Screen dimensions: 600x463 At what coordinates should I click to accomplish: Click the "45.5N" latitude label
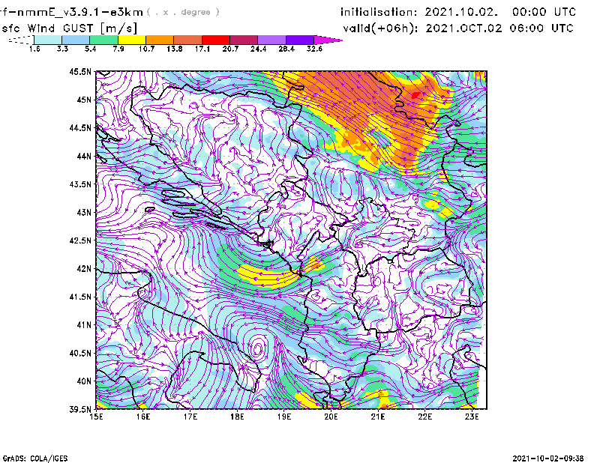[x=80, y=71]
